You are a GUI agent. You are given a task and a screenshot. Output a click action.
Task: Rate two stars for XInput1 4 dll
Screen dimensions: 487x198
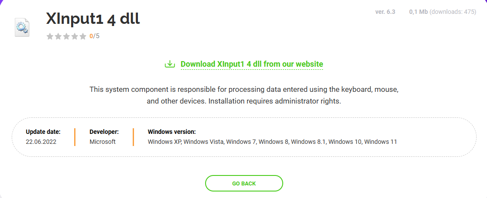[x=58, y=36]
